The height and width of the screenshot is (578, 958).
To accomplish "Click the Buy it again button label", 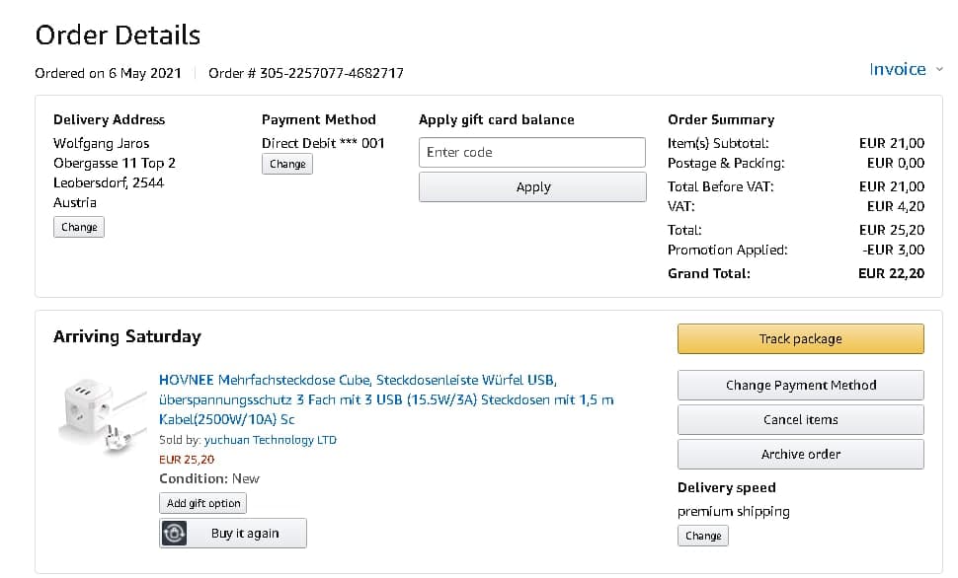I will [245, 534].
